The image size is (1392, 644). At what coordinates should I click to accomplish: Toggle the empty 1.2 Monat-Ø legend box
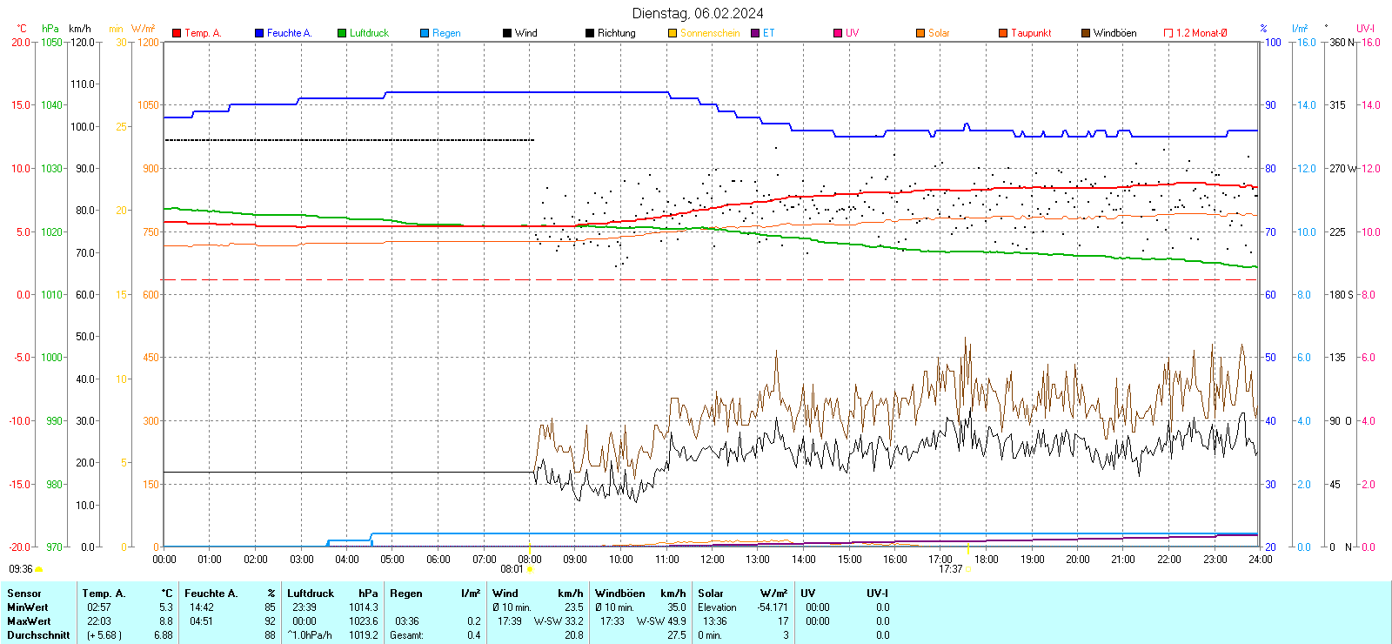(1168, 33)
